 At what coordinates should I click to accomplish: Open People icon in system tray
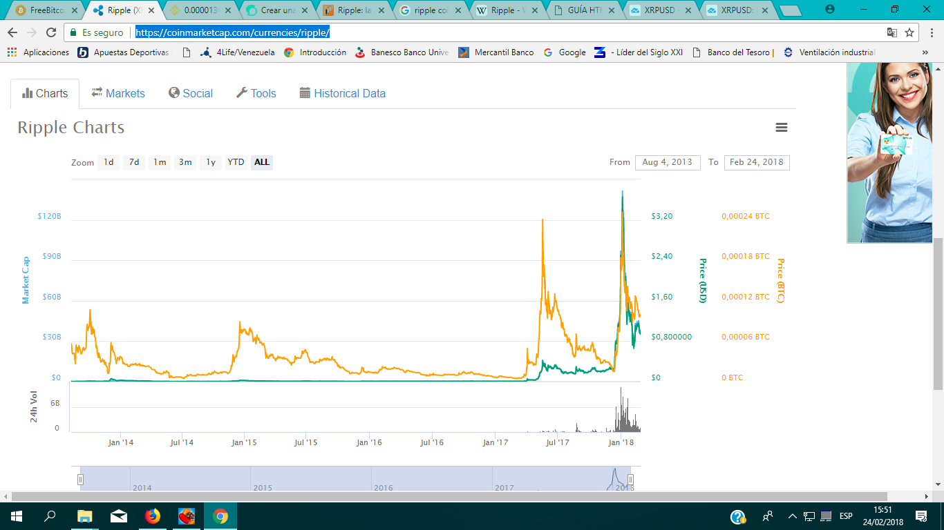click(x=768, y=516)
